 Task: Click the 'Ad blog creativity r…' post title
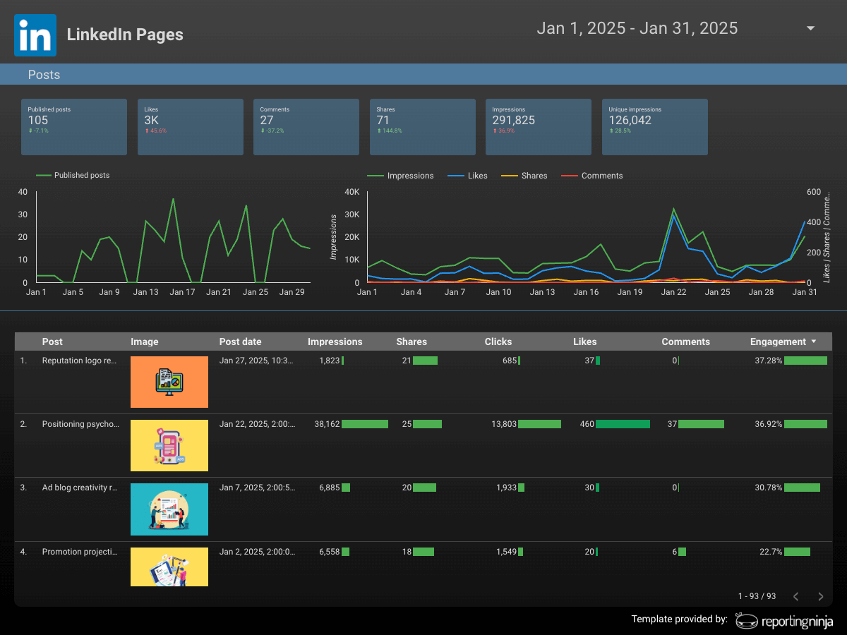tap(80, 488)
